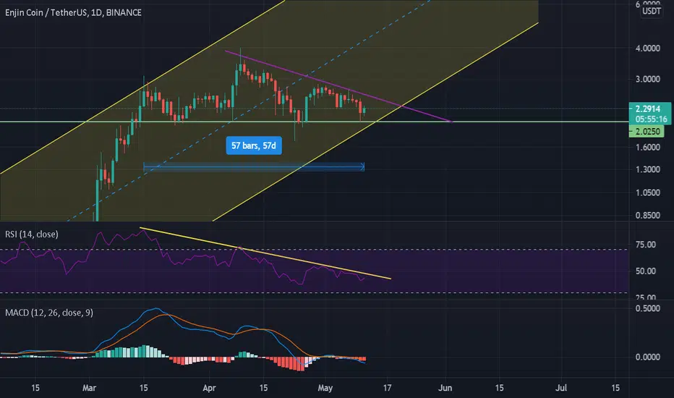Click the RSI 50.00 scale value
The width and height of the screenshot is (674, 398).
point(646,271)
